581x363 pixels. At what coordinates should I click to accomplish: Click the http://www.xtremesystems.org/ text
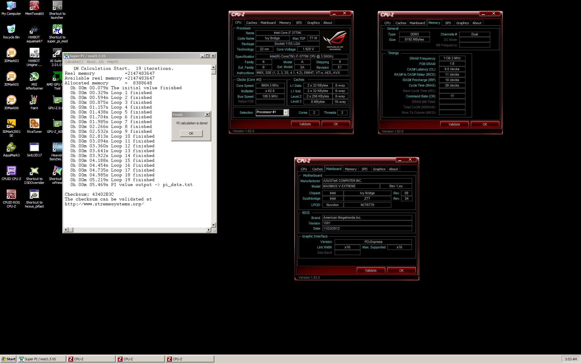104,204
